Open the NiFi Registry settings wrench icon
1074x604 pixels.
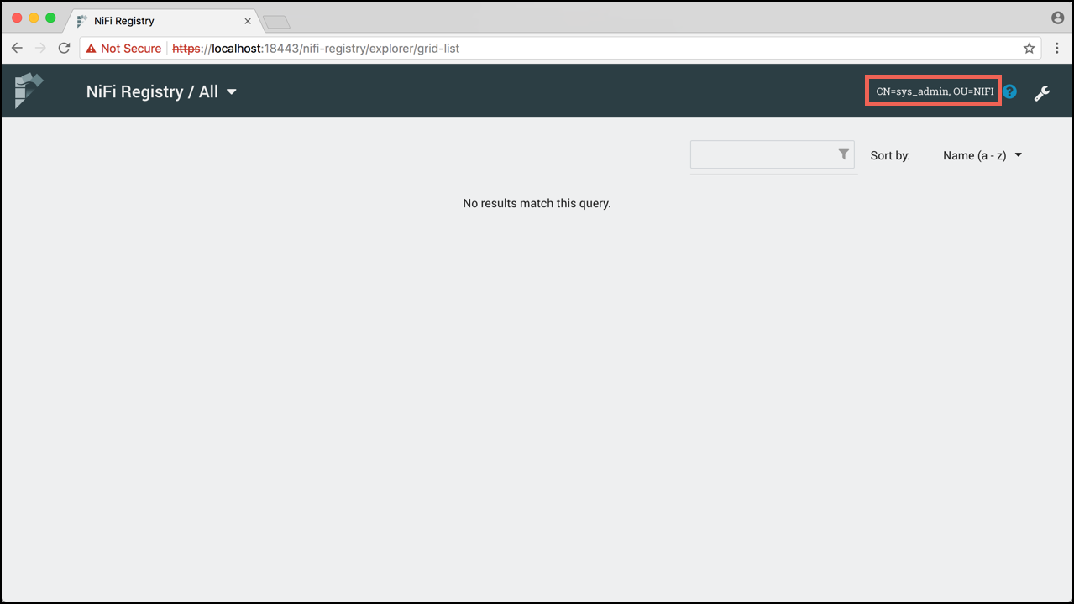(x=1042, y=92)
